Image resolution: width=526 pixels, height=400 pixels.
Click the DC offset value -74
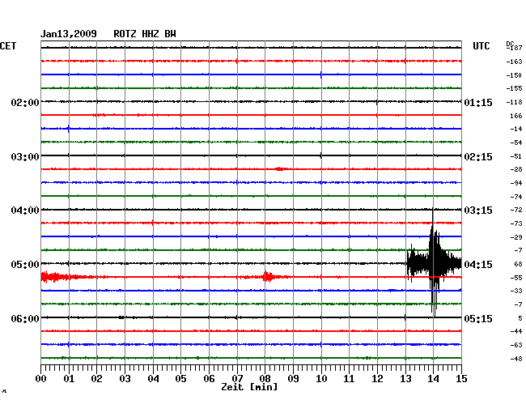point(516,197)
